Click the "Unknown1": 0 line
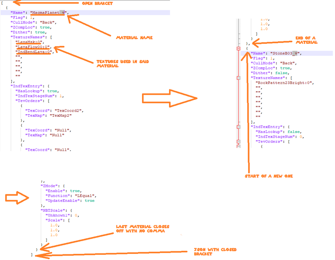335x260 pixels. [62, 215]
